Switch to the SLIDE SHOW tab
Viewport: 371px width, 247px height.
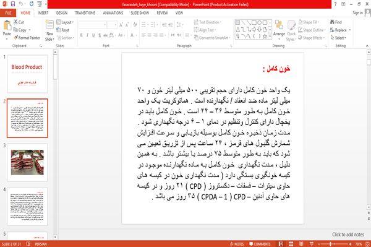[x=140, y=13]
